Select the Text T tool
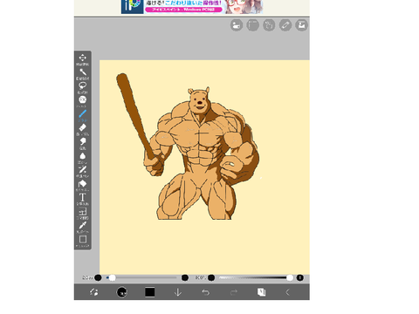Image resolution: width=419 pixels, height=314 pixels. 83,197
